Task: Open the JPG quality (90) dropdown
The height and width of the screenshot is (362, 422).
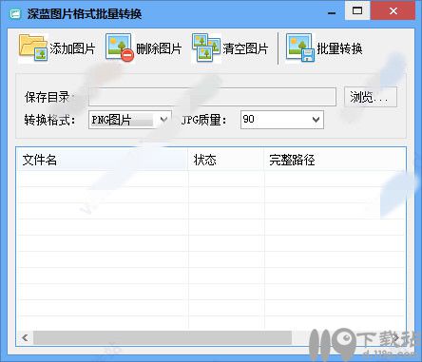Action: click(282, 120)
